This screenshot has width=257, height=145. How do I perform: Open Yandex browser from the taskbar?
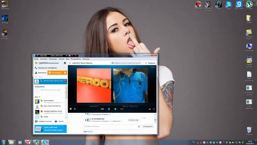point(28,142)
